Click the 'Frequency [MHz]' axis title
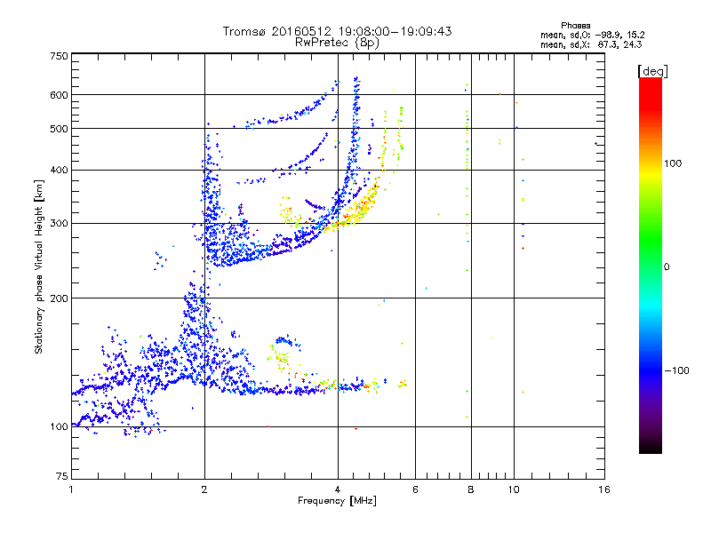 [337, 501]
